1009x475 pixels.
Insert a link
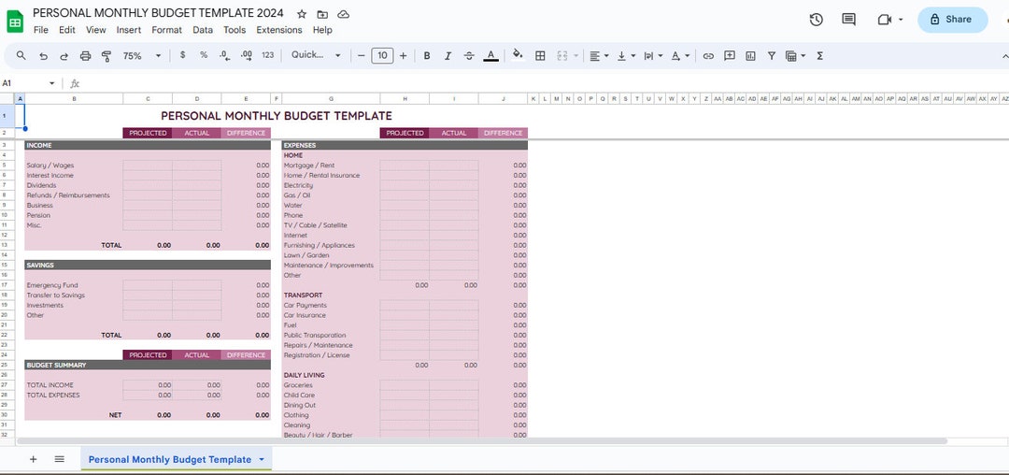point(708,56)
